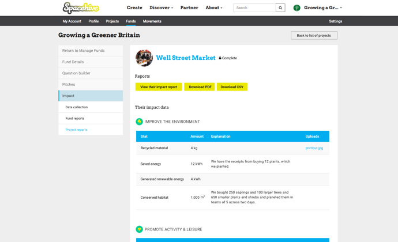Click the lock icon beside Complete

point(220,58)
